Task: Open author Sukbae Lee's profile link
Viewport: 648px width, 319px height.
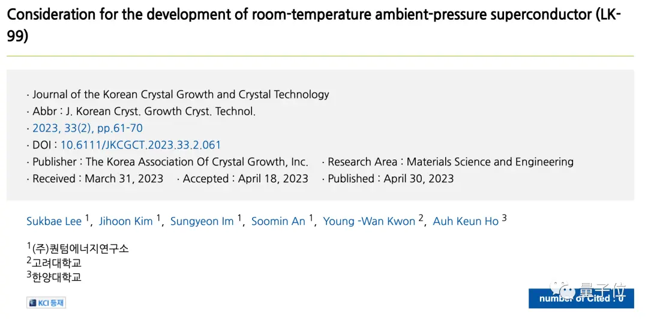Action: 54,221
